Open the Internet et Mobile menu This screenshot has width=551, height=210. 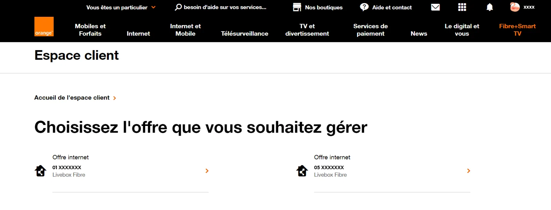point(185,30)
